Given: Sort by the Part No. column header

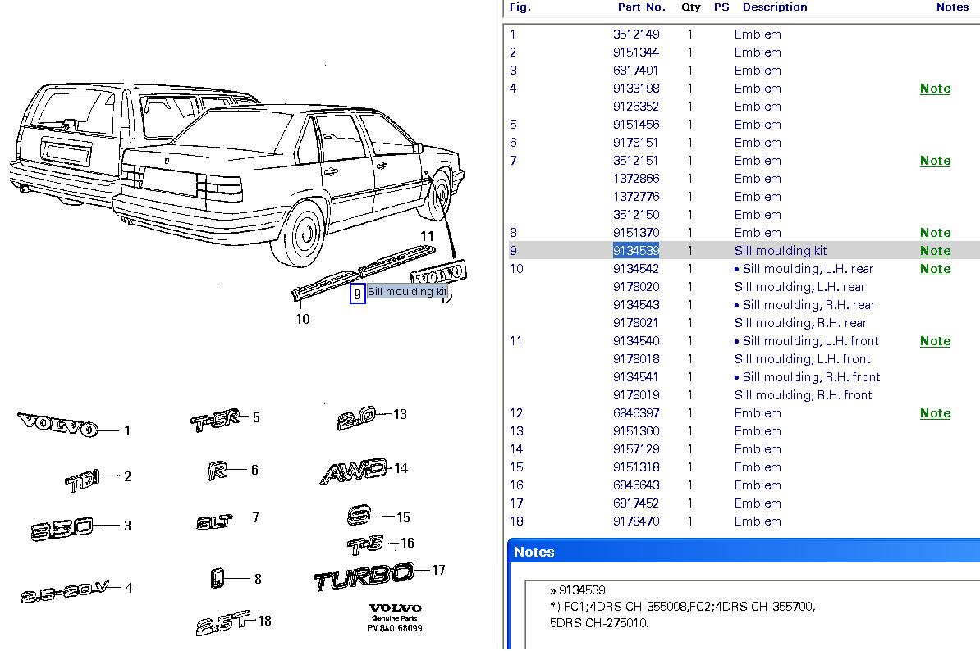Looking at the screenshot, I should click(641, 7).
